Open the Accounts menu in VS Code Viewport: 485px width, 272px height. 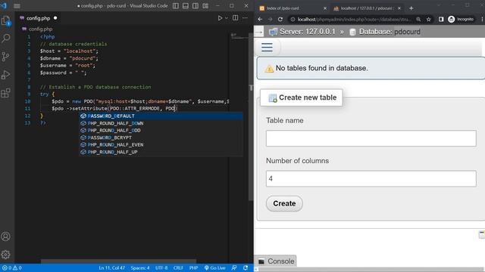click(5, 236)
